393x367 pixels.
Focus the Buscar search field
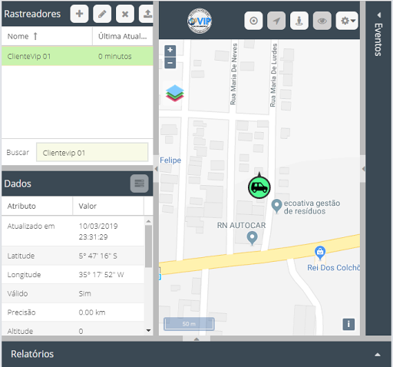[92, 153]
